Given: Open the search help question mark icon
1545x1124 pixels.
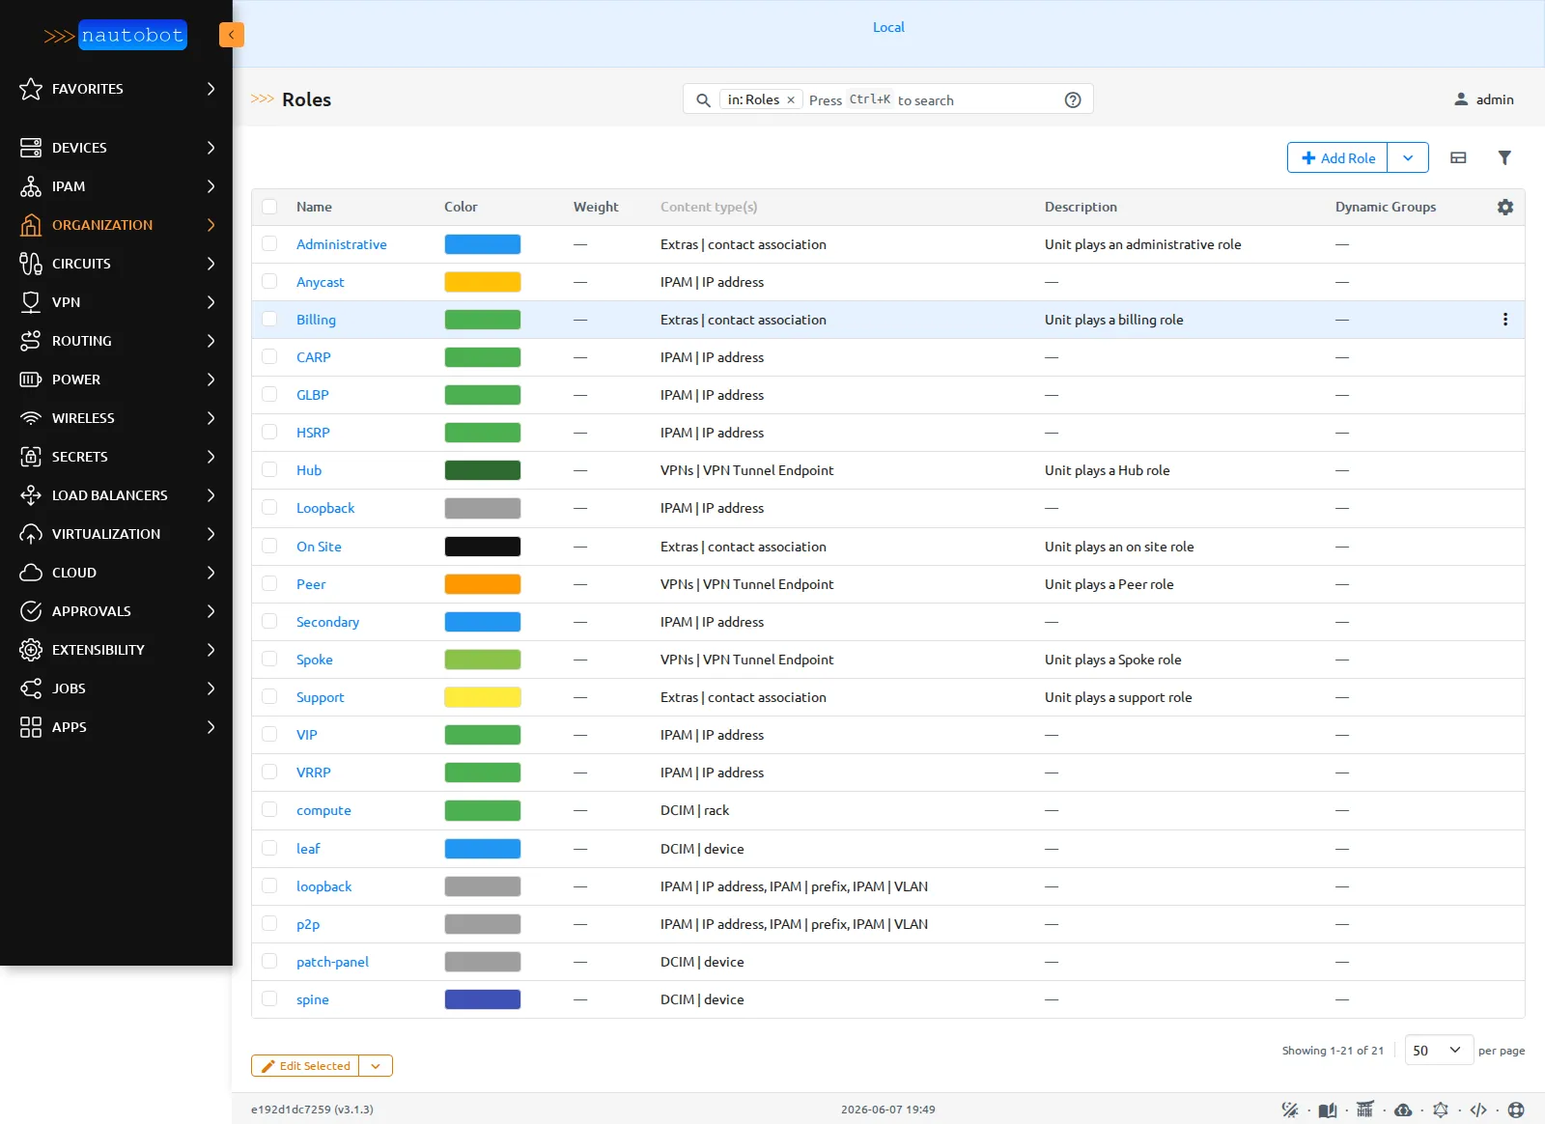Looking at the screenshot, I should point(1073,99).
